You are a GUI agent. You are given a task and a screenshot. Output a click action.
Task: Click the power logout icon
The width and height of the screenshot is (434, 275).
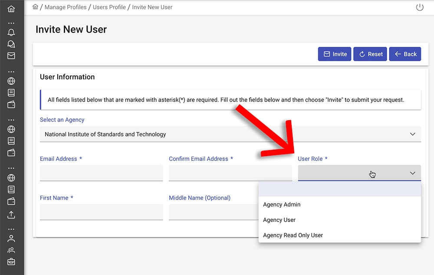419,7
